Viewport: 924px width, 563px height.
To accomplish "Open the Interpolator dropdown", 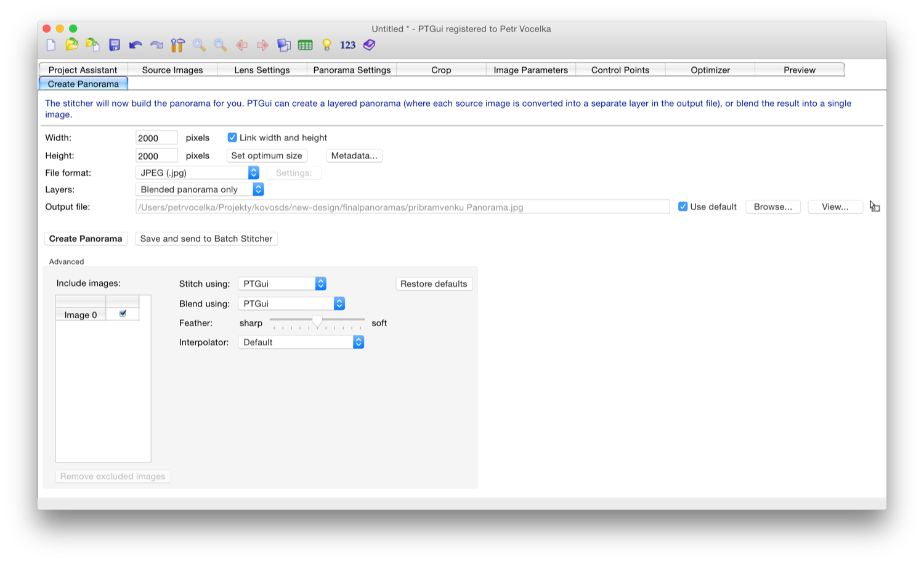I will [x=301, y=342].
